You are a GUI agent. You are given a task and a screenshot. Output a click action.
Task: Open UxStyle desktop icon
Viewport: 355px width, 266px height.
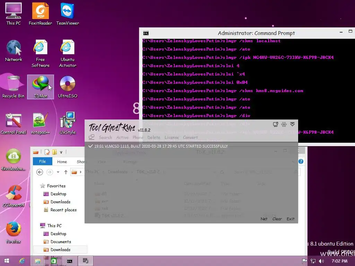coord(68,124)
